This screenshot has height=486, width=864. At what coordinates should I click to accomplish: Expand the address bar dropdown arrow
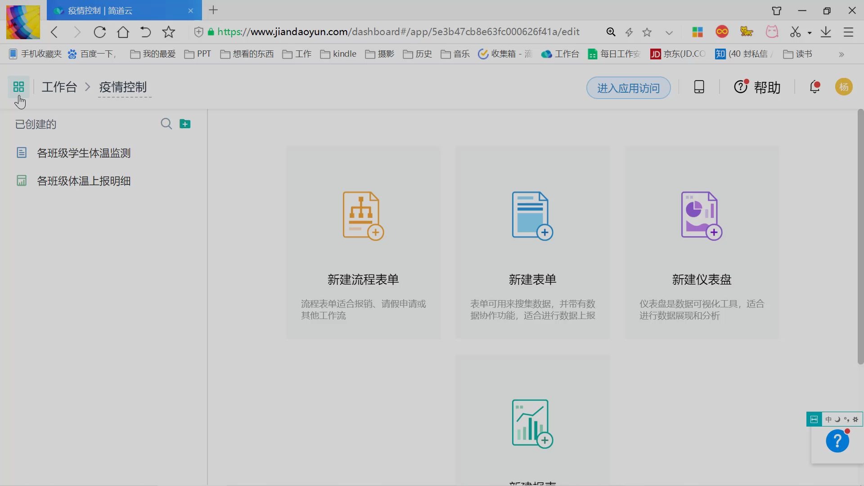669,32
